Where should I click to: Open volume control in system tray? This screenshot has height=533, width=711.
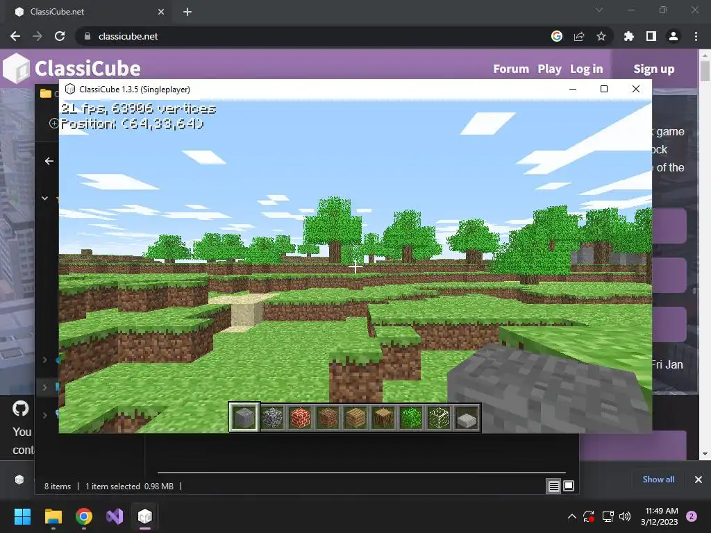(625, 516)
